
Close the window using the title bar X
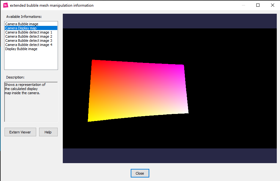(272, 5)
